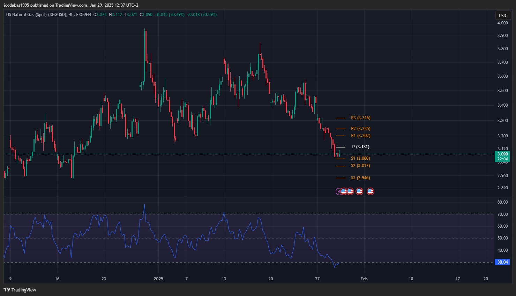This screenshot has height=296, width=516.
Task: Select the R1 (3.202) pivot label
Action: (x=361, y=136)
